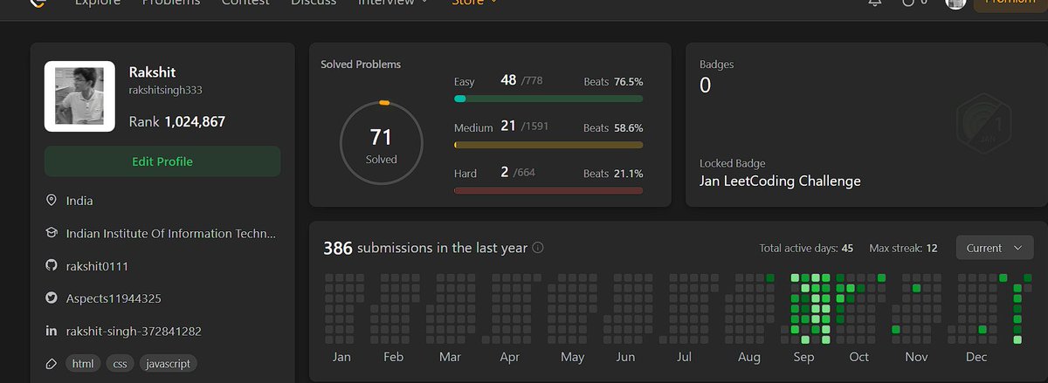1048x383 pixels.
Task: Click the Easy solved progress bar
Action: tap(548, 99)
